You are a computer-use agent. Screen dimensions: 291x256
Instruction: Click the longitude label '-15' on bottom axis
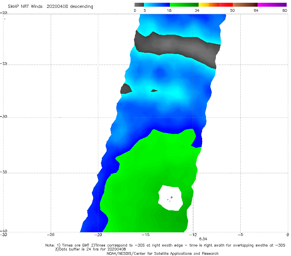click(x=145, y=235)
